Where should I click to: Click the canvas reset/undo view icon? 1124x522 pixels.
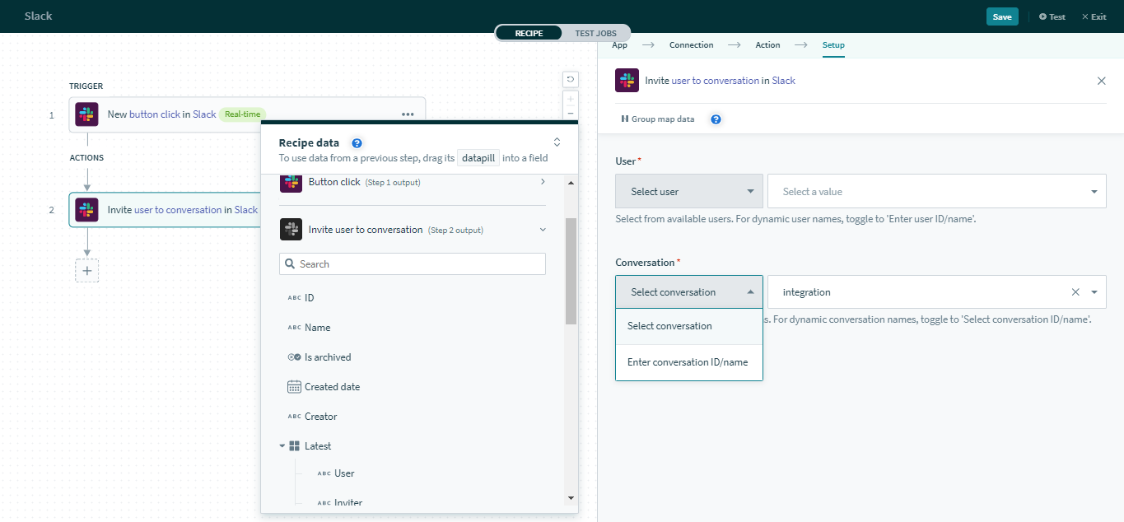pyautogui.click(x=570, y=79)
